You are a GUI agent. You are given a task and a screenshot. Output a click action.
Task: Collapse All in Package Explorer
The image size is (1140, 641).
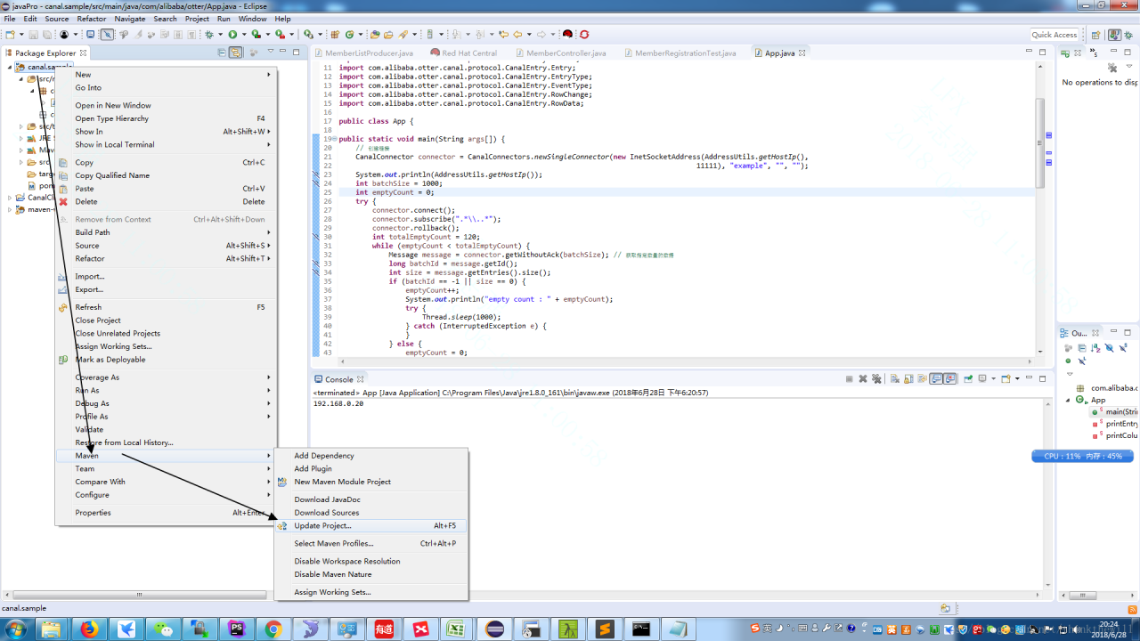[x=222, y=53]
